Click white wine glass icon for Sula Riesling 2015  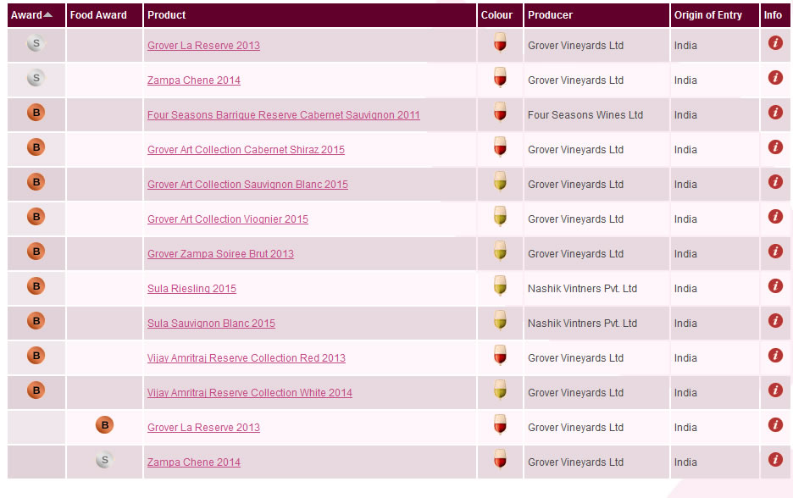coord(500,285)
